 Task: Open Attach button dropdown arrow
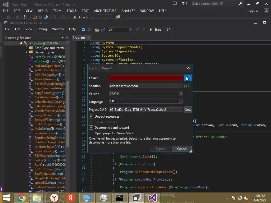click(x=92, y=17)
